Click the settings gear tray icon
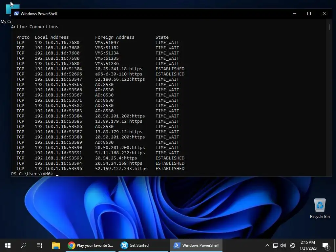The image size is (336, 252). click(292, 245)
